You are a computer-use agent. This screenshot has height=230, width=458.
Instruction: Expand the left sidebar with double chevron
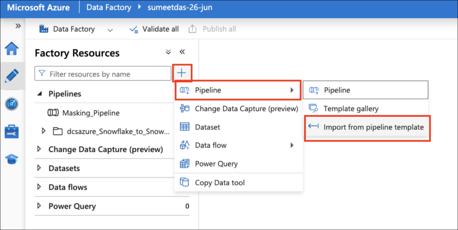point(18,26)
